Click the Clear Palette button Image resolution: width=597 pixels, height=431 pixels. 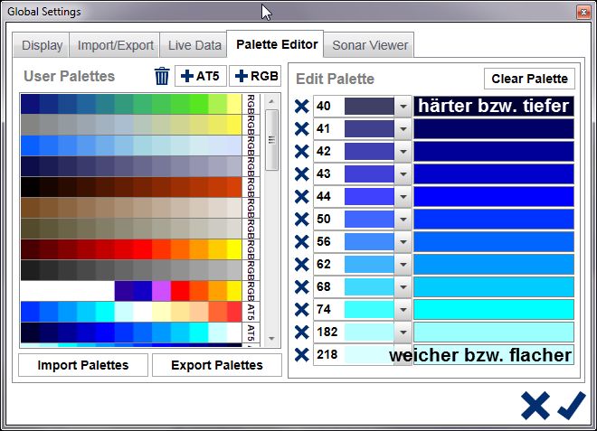pyautogui.click(x=529, y=79)
